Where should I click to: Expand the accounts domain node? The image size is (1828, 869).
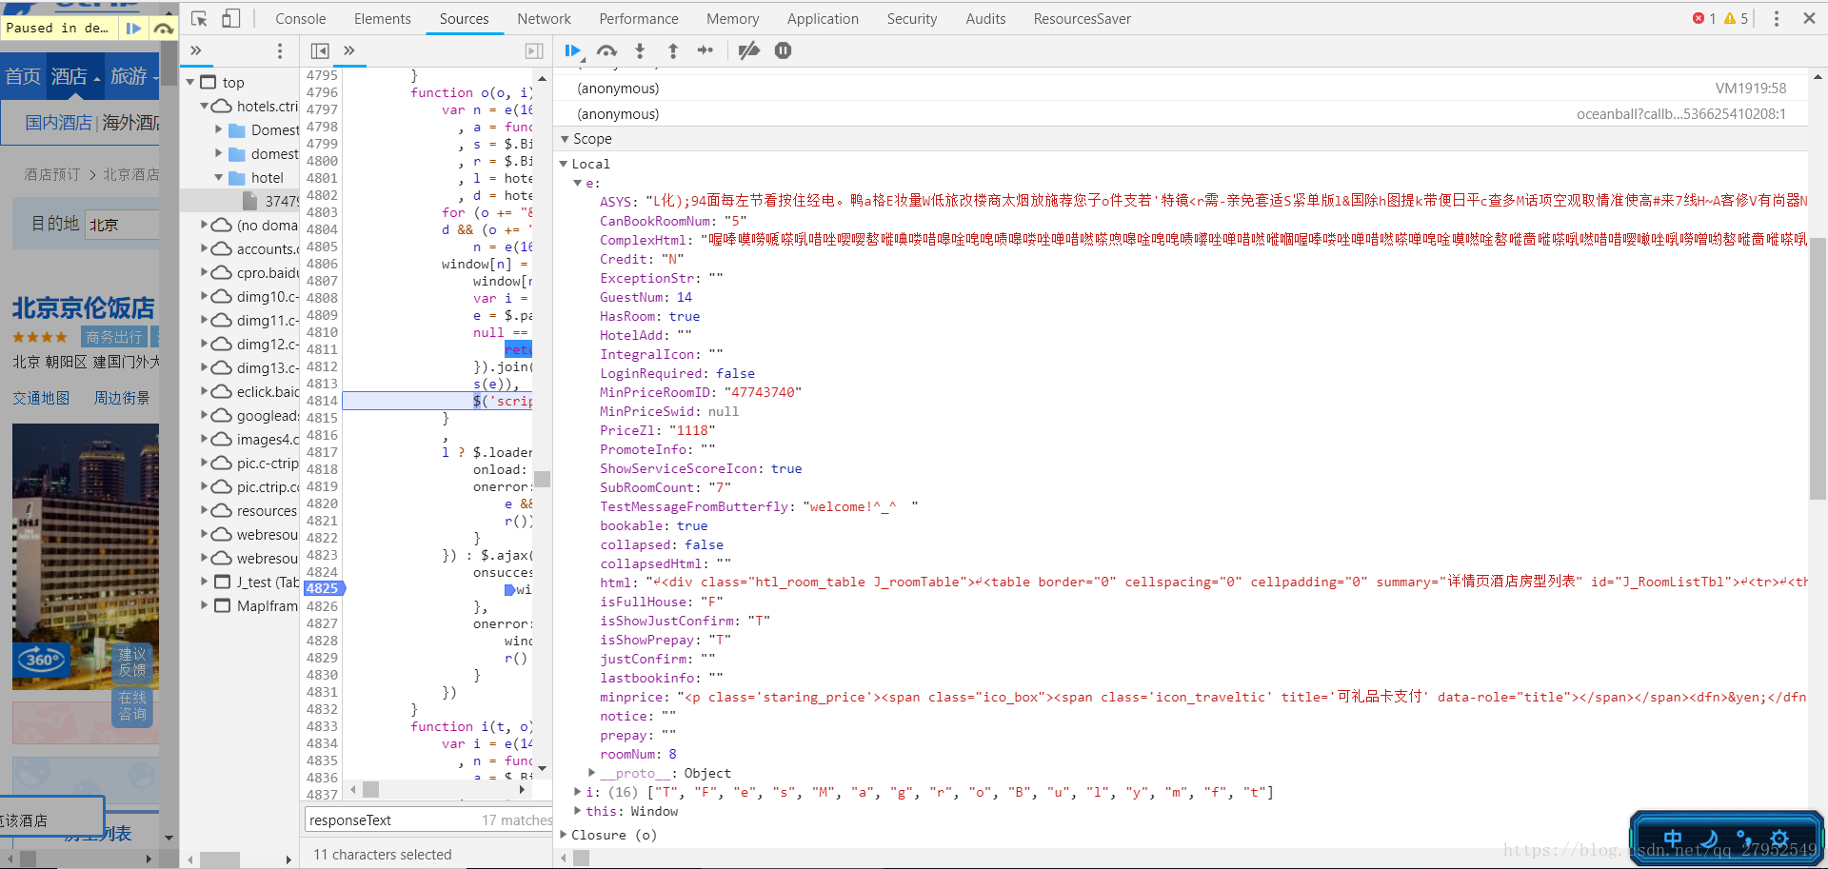[x=204, y=248]
